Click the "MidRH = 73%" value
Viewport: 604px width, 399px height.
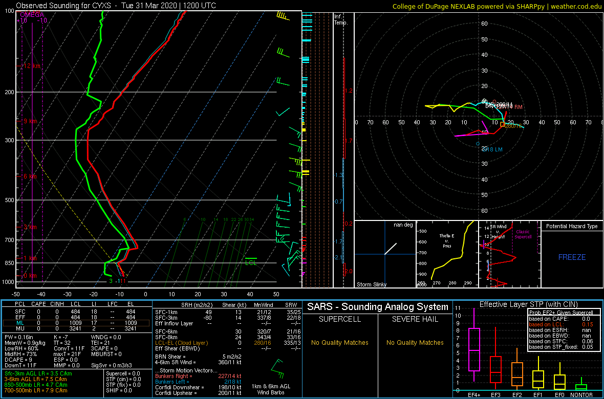(x=20, y=354)
